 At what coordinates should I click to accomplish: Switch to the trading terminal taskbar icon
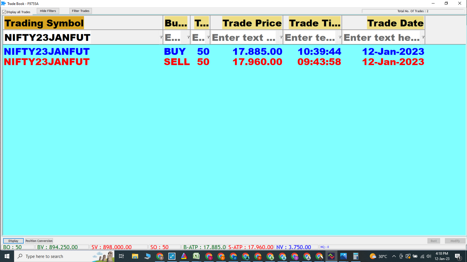331,256
